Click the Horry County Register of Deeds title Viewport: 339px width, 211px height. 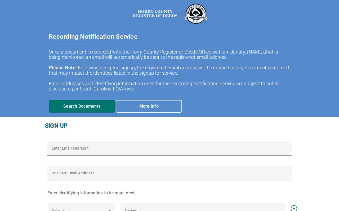(155, 13)
